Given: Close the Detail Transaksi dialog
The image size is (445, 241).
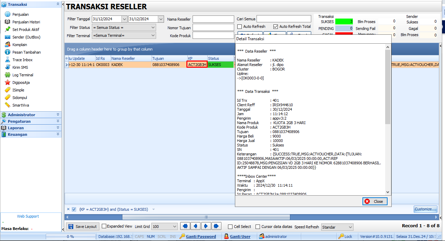Looking at the screenshot, I should (x=375, y=201).
